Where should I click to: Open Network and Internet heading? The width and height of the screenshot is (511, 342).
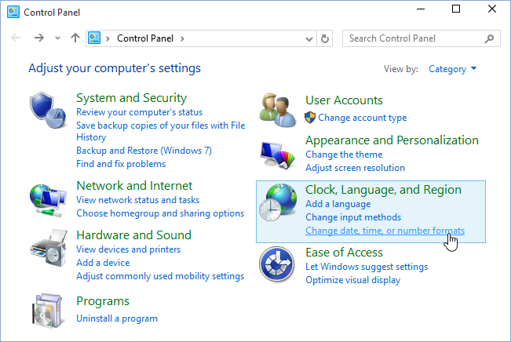[134, 186]
